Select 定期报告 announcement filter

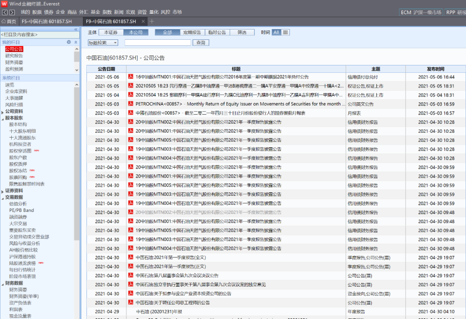(192, 32)
